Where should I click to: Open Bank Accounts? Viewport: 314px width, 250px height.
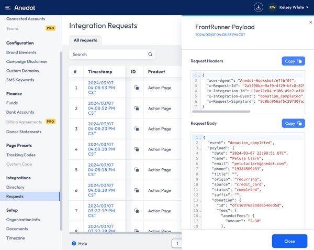pos(20,112)
